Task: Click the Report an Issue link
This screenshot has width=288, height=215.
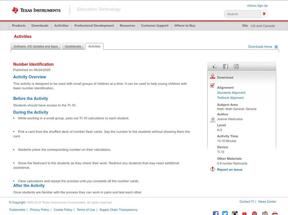Action: click(x=230, y=170)
